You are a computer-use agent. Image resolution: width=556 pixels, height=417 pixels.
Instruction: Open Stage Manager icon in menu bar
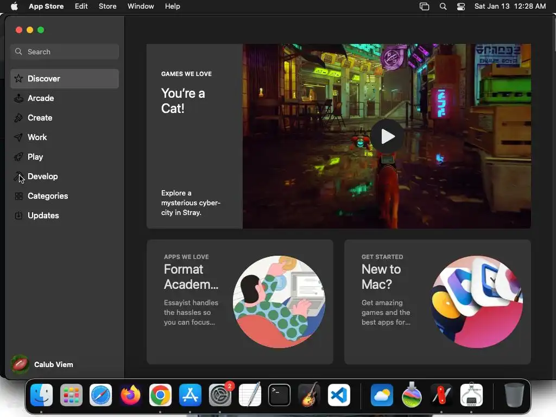click(425, 7)
